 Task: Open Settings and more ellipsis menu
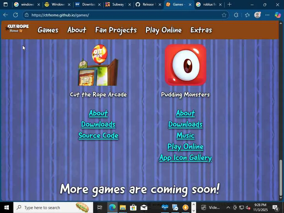pos(267,15)
